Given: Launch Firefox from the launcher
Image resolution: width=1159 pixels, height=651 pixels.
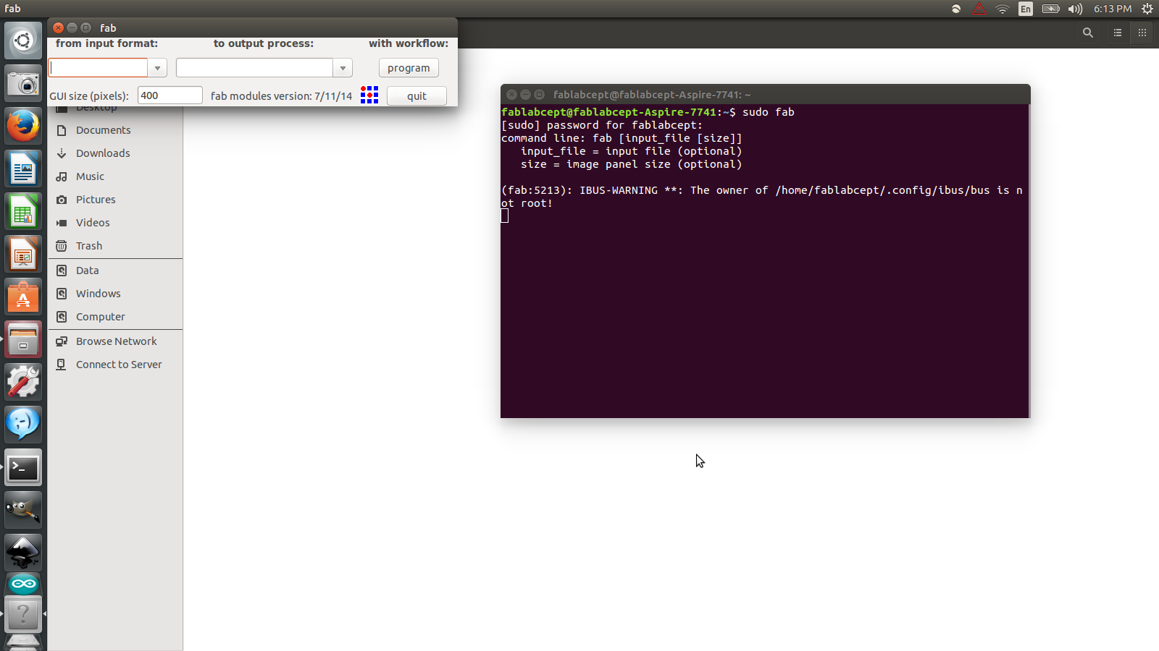Looking at the screenshot, I should pos(23,126).
